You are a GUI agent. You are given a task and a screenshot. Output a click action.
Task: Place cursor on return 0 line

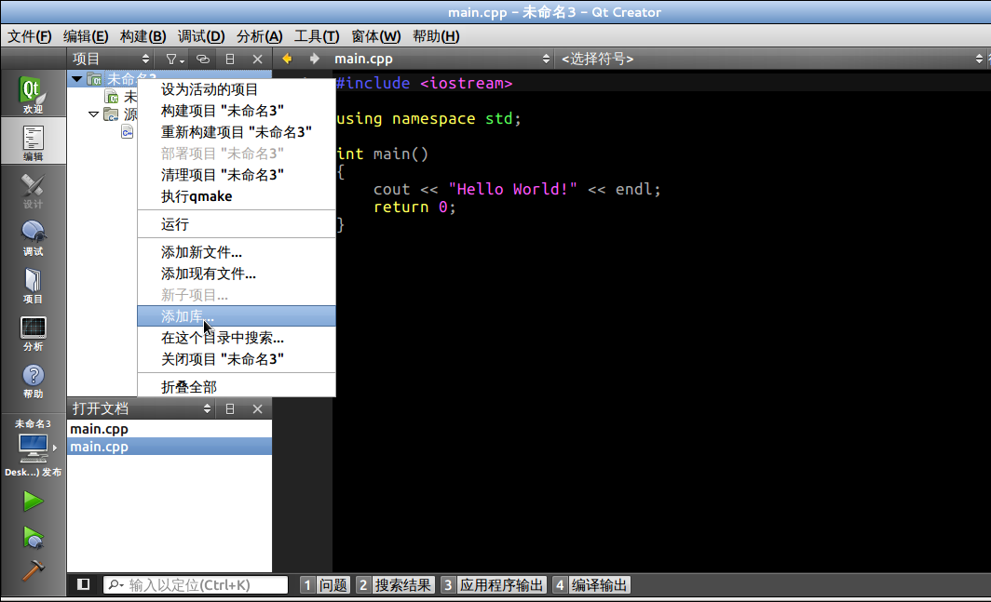pyautogui.click(x=414, y=207)
